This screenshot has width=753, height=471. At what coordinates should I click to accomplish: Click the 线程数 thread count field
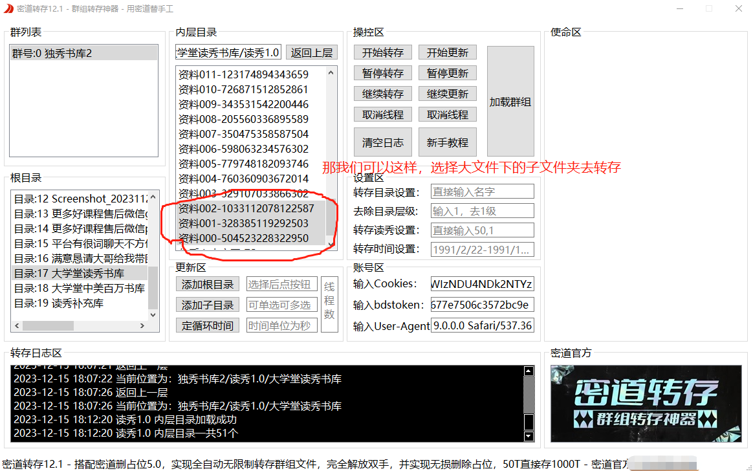point(329,304)
